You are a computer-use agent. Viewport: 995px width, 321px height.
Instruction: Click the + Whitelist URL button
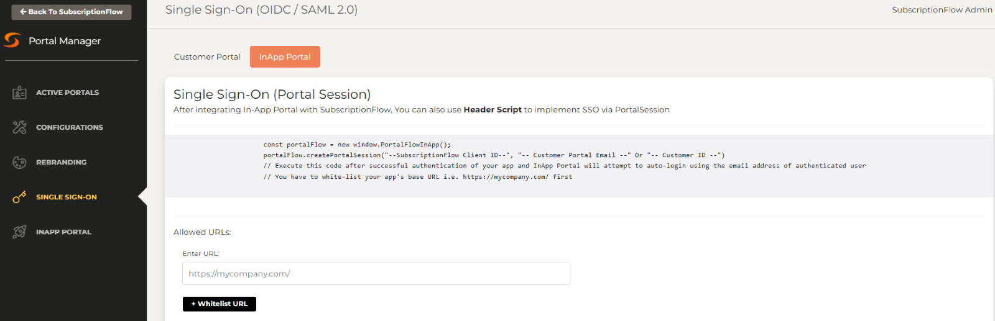(x=220, y=304)
